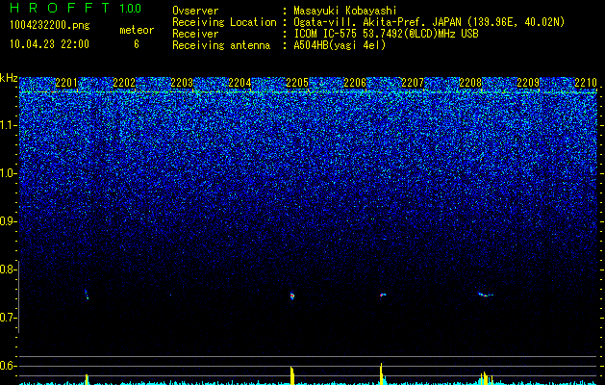Viewport: 605px width, 385px height.
Task: Click the yellow spike cluster after 2208
Action: [486, 378]
